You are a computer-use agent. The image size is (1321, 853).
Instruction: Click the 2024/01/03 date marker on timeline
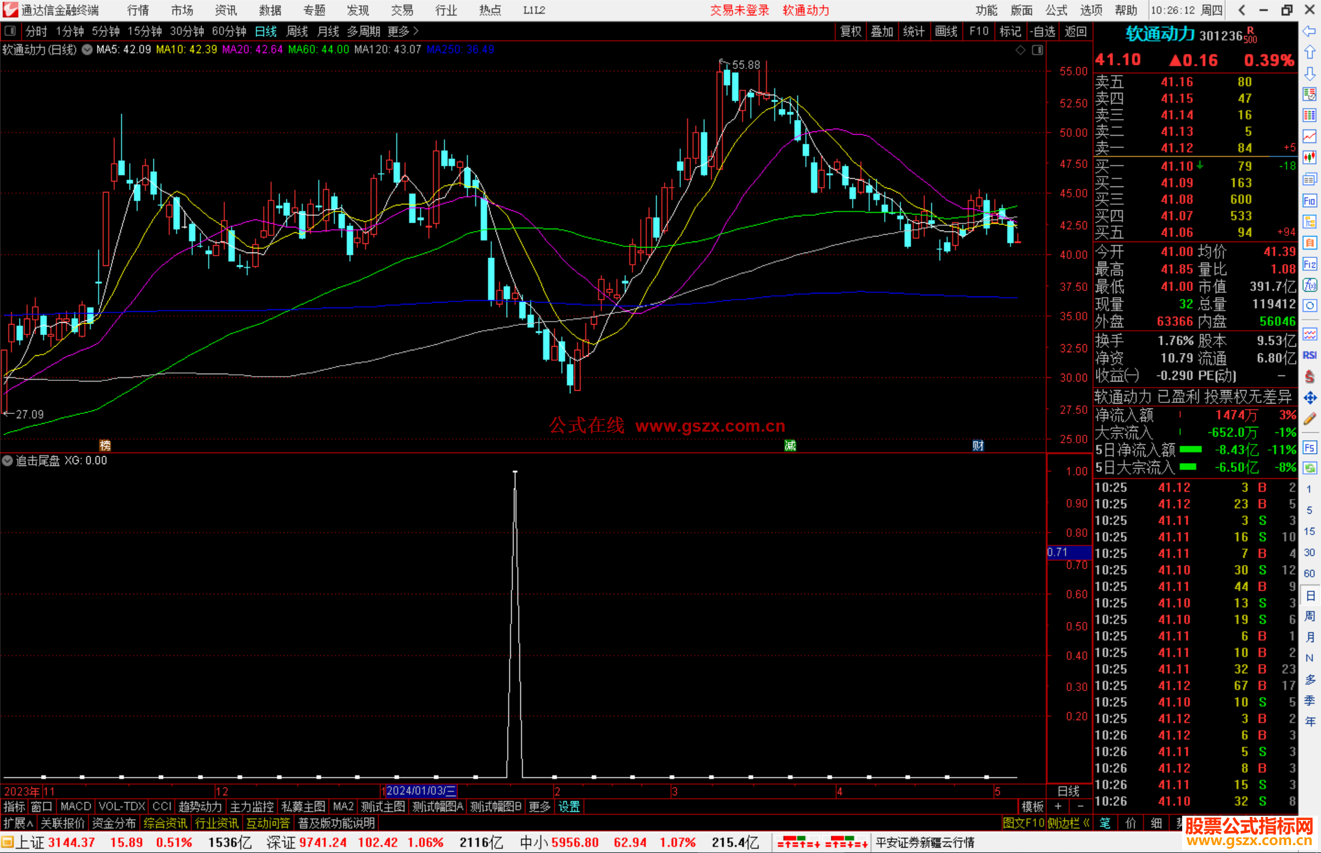(421, 791)
